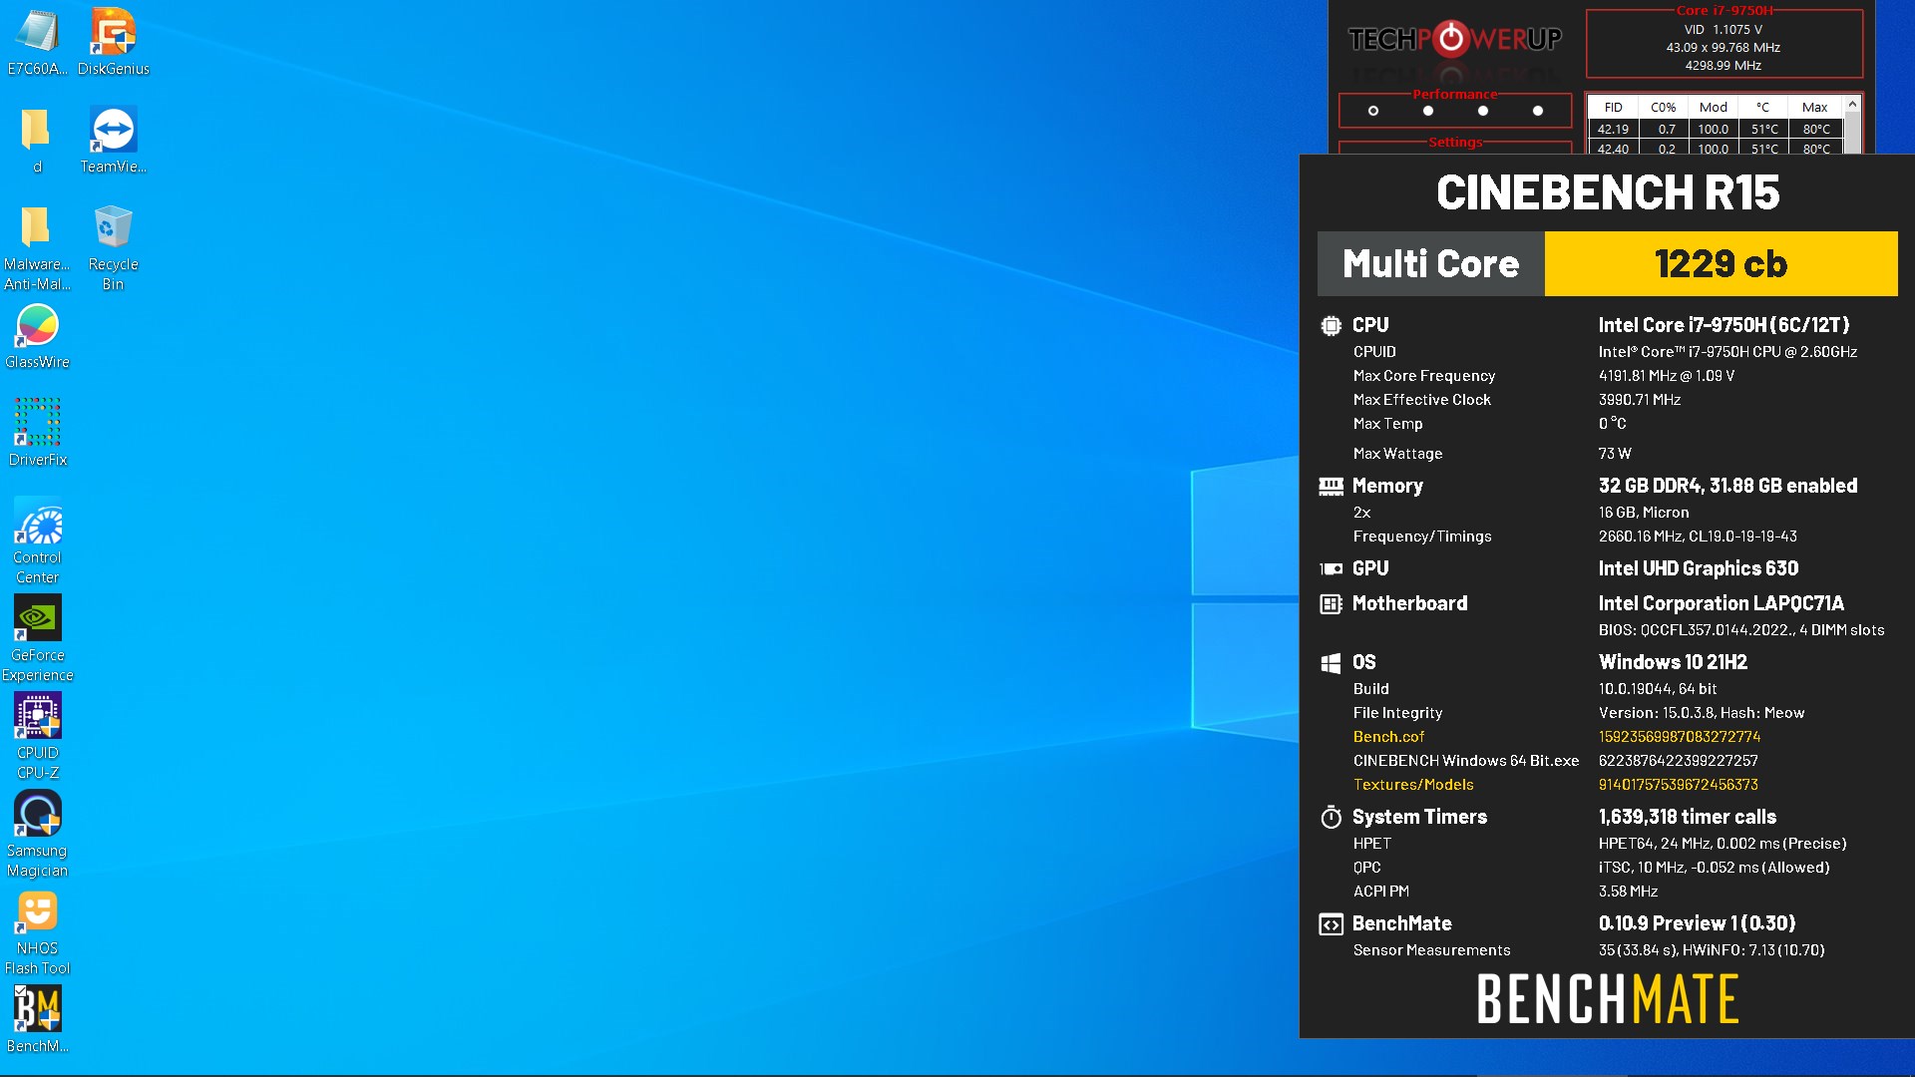Select the first (active) Performance profile radio button

click(x=1373, y=111)
